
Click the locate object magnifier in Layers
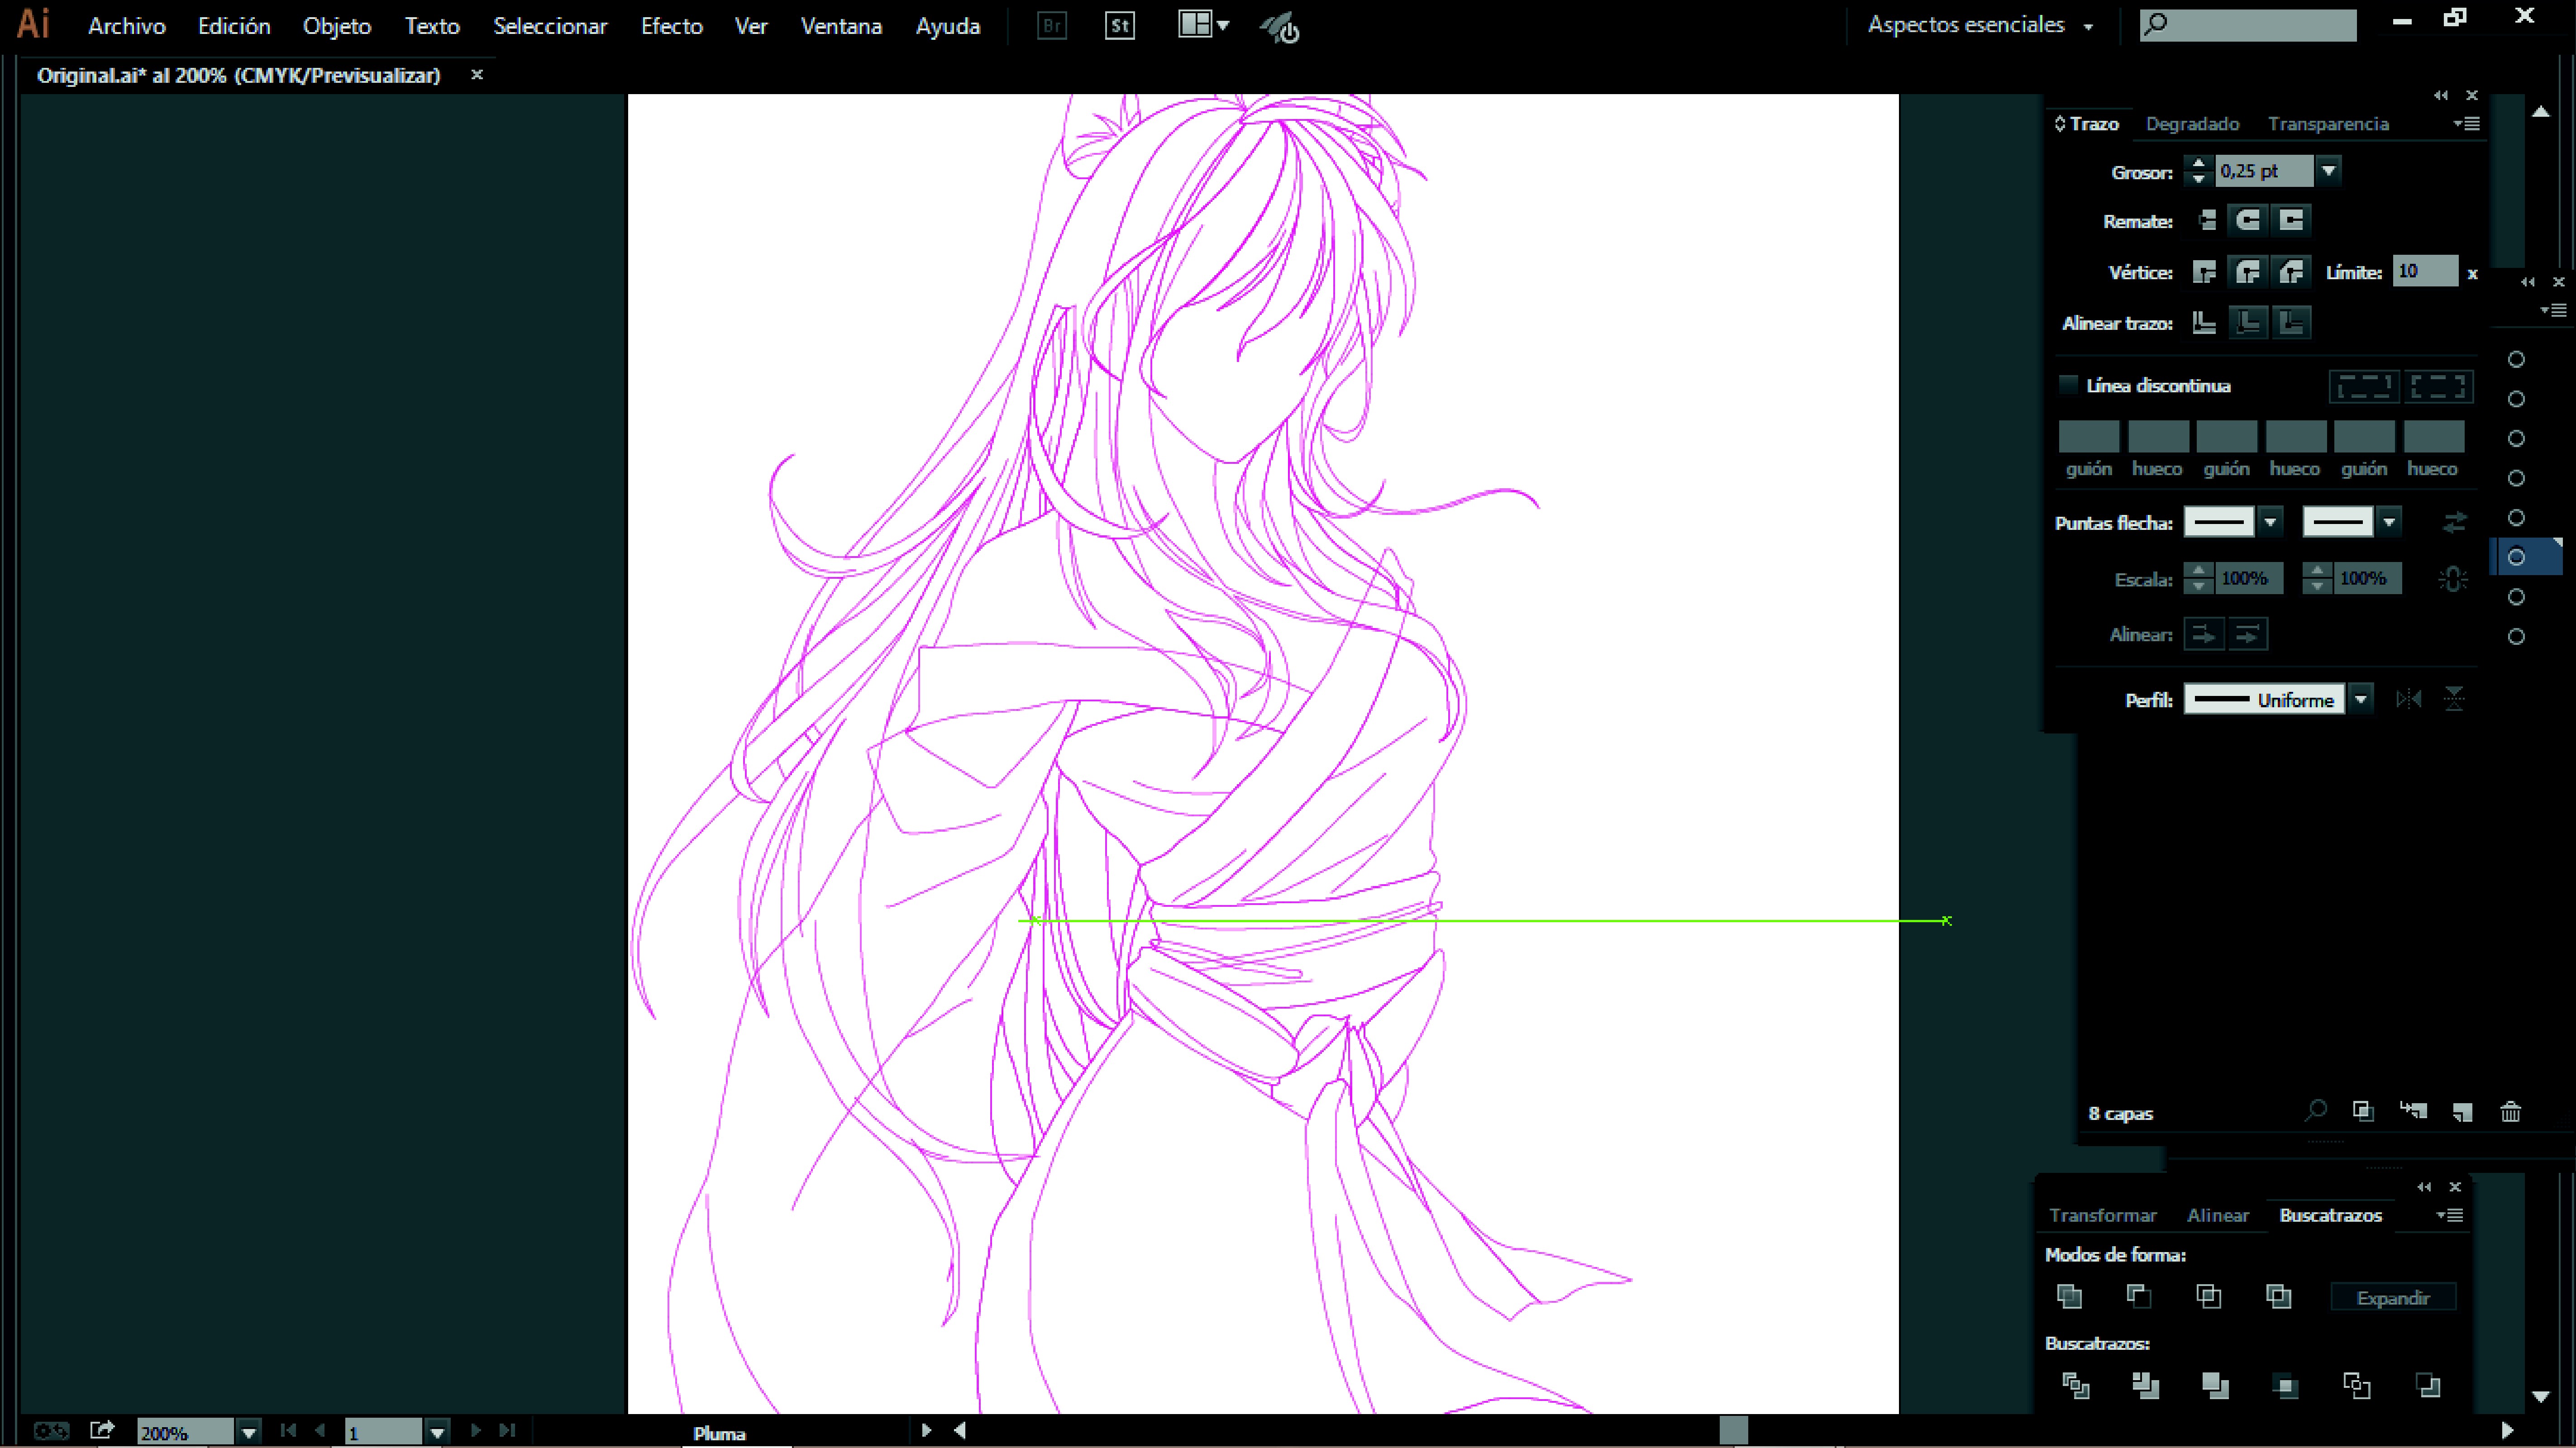(2315, 1110)
